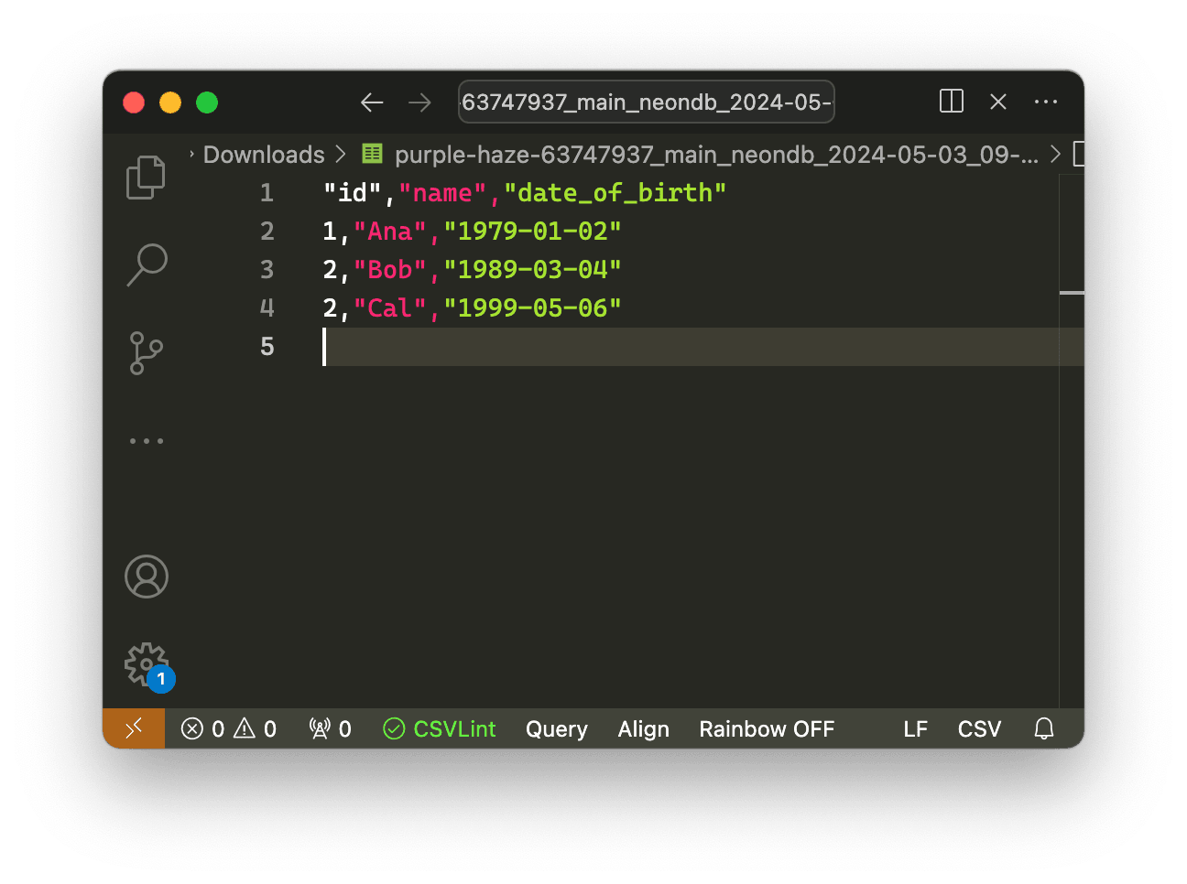
Task: Toggle CSV column alignment via Align
Action: point(643,728)
